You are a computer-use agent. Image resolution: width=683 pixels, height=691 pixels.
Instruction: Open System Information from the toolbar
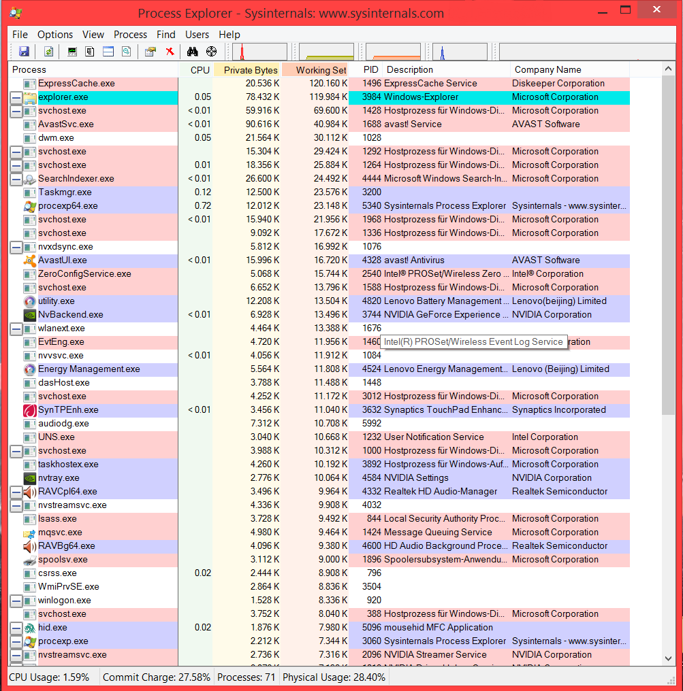pos(72,52)
